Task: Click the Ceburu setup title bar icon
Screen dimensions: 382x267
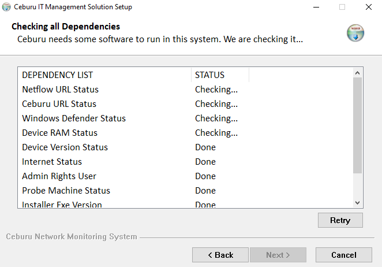Action: point(6,7)
